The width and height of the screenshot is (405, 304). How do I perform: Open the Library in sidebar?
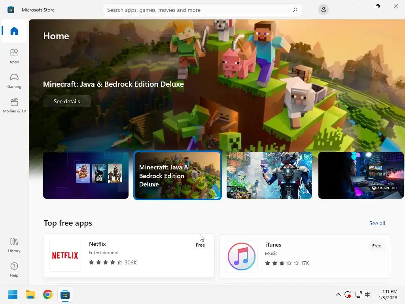click(x=14, y=245)
